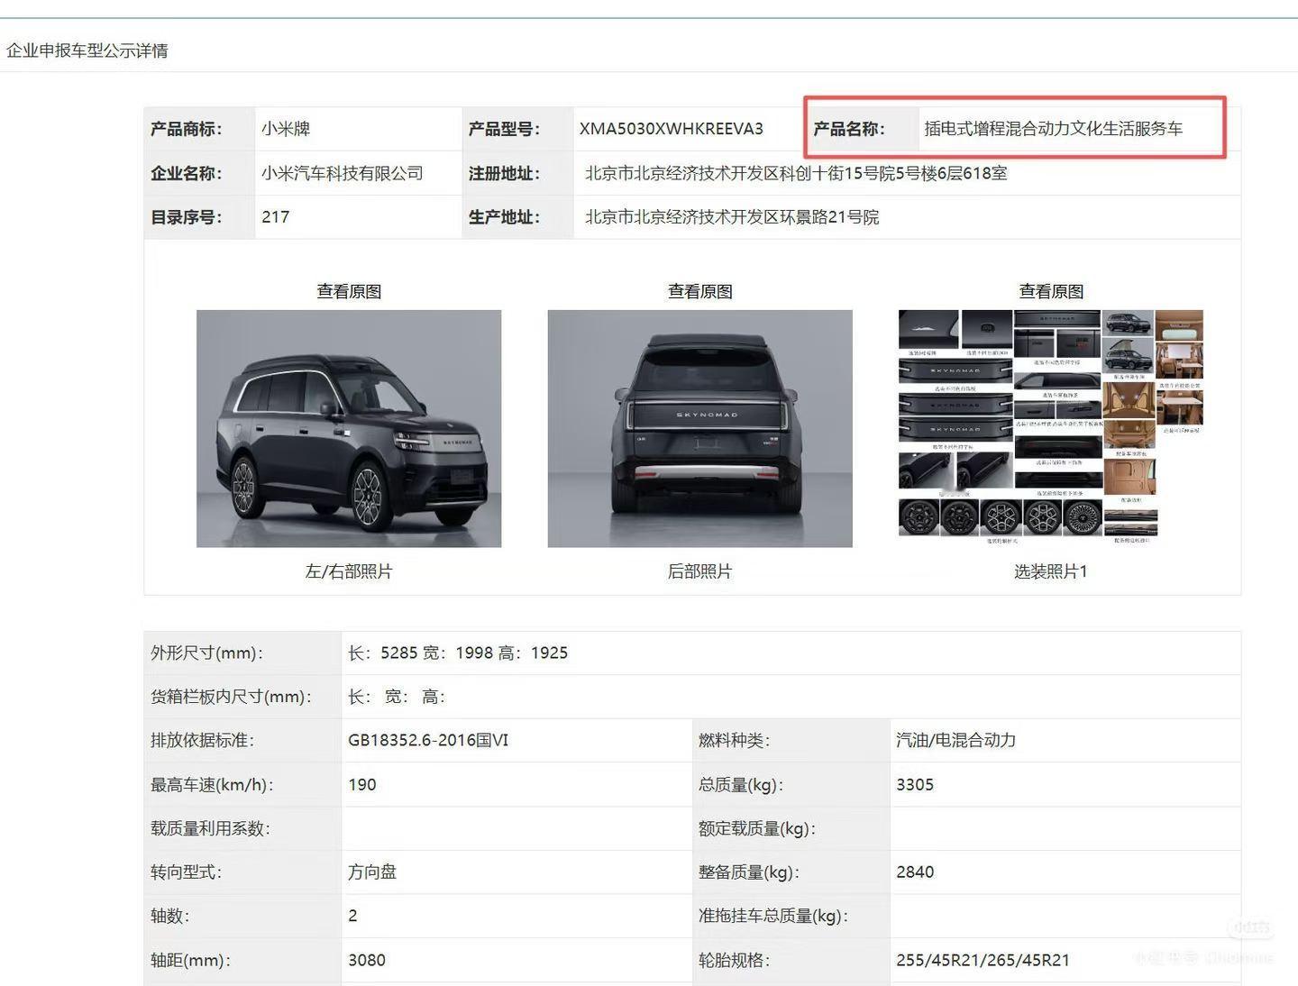Select total mass value 3305
1298x986 pixels.
pyautogui.click(x=915, y=784)
